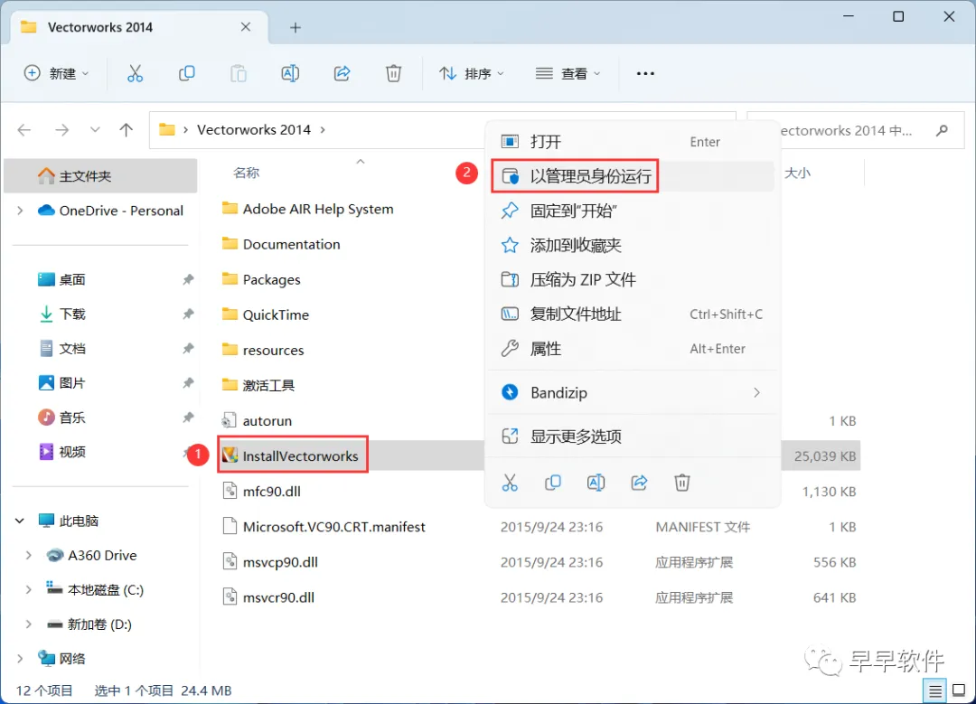Choose 以管理员身份运行 in context menu

pos(633,176)
